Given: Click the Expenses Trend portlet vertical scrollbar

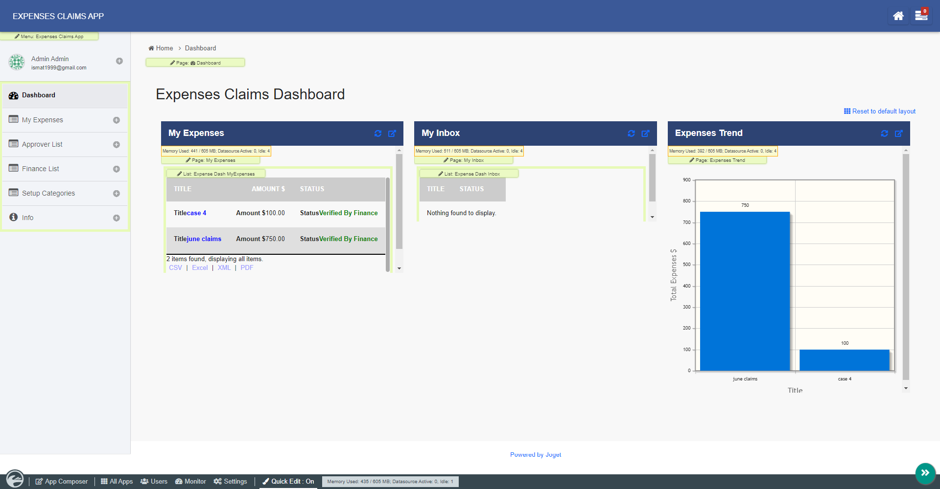Looking at the screenshot, I should tap(906, 267).
